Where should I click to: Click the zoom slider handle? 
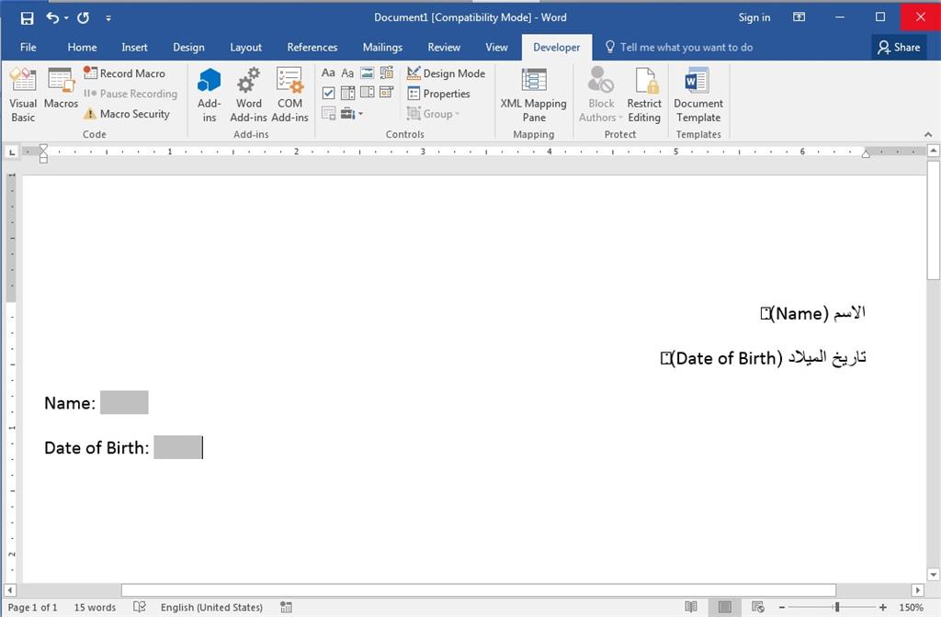point(836,607)
